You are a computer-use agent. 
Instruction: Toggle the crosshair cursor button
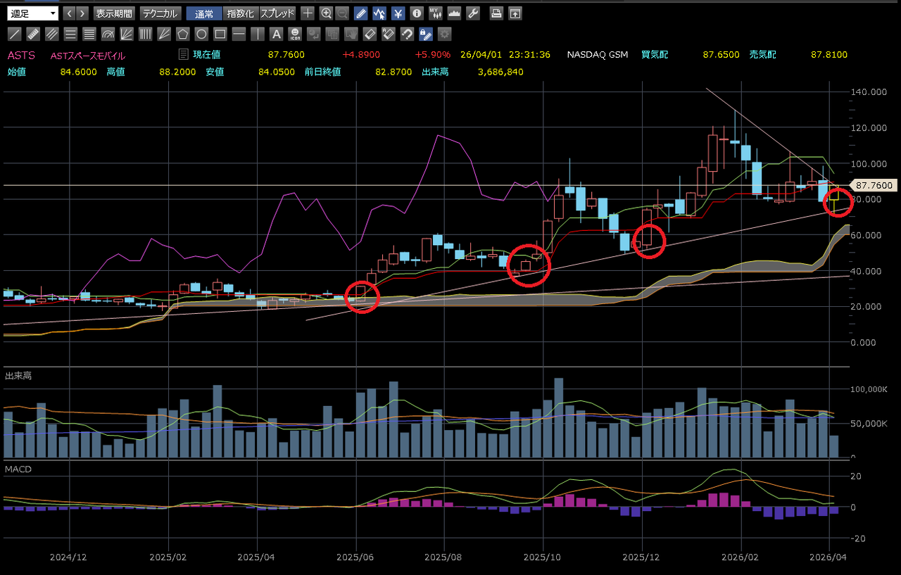(308, 13)
